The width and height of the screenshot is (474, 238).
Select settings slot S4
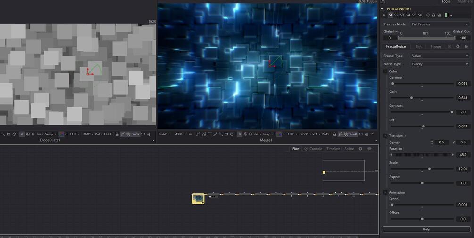tap(408, 15)
